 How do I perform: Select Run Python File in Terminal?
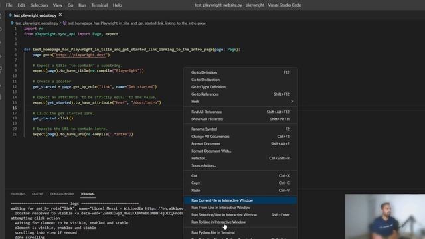(x=240, y=232)
